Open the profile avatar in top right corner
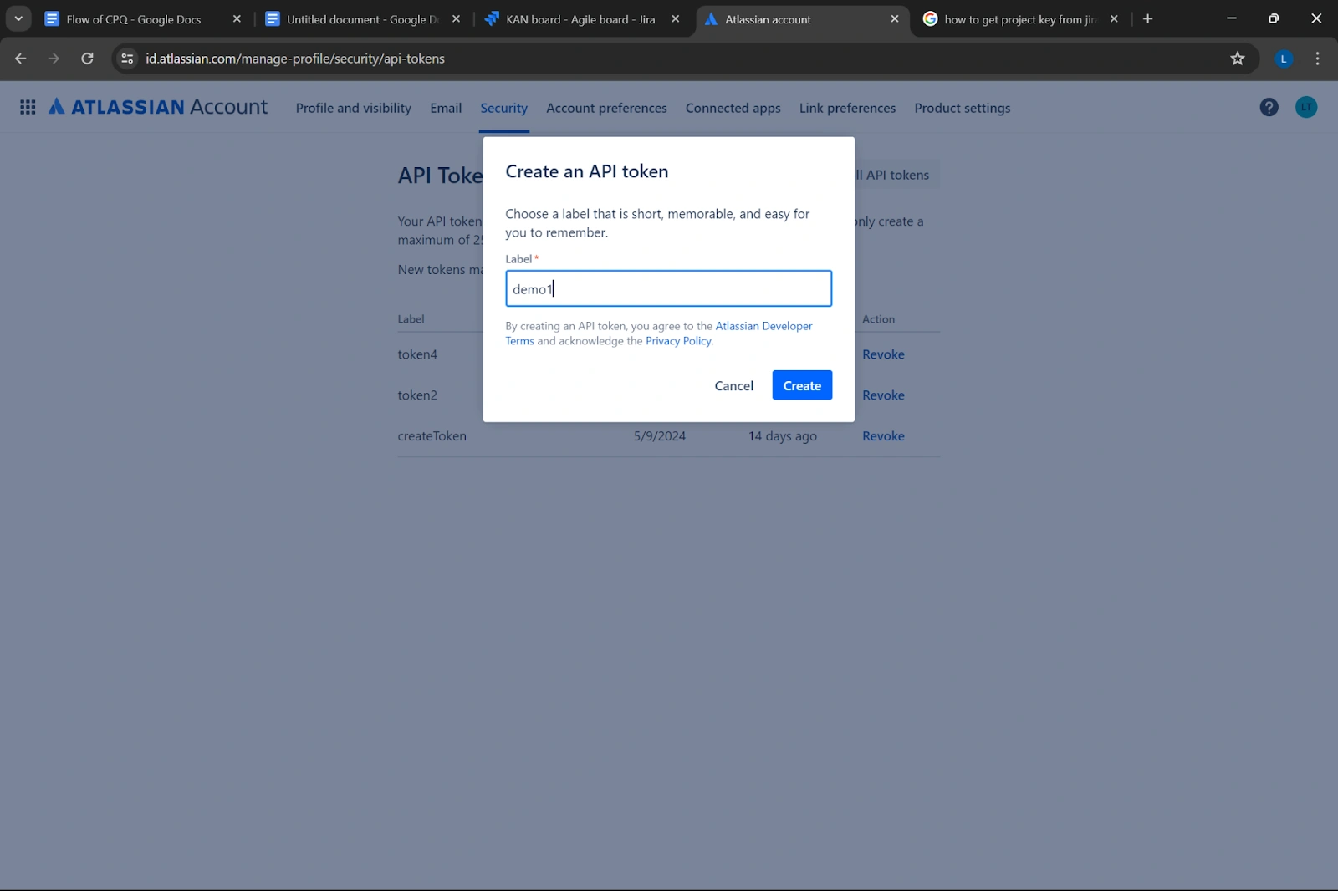Image resolution: width=1338 pixels, height=891 pixels. tap(1306, 107)
